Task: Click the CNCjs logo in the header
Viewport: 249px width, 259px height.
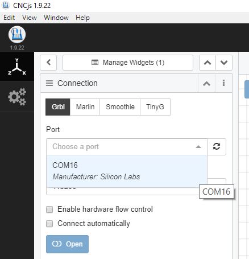Action: click(17, 35)
